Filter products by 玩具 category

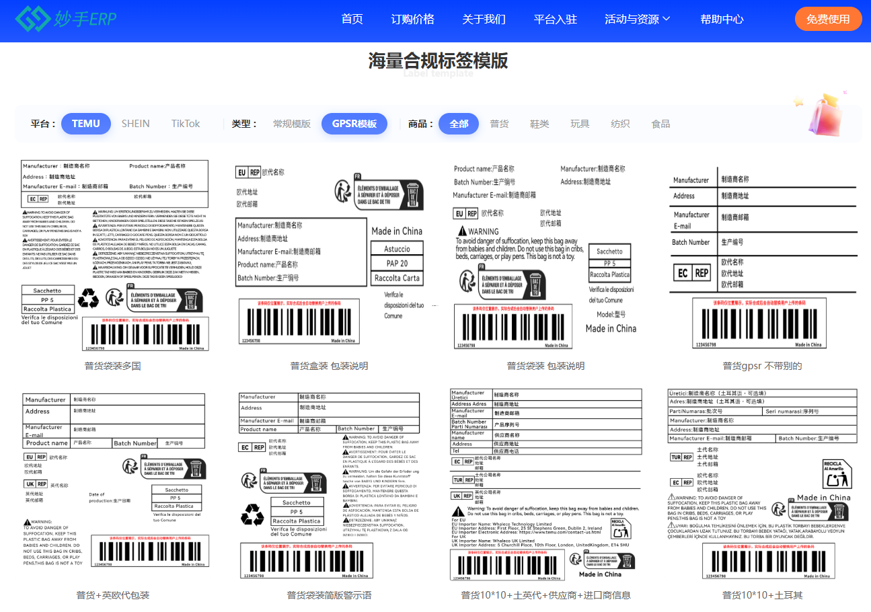pyautogui.click(x=579, y=124)
